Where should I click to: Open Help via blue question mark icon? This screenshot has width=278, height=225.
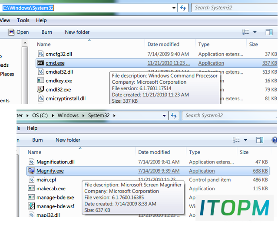click(274, 140)
